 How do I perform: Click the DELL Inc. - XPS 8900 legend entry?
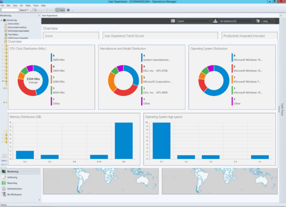[155, 90]
